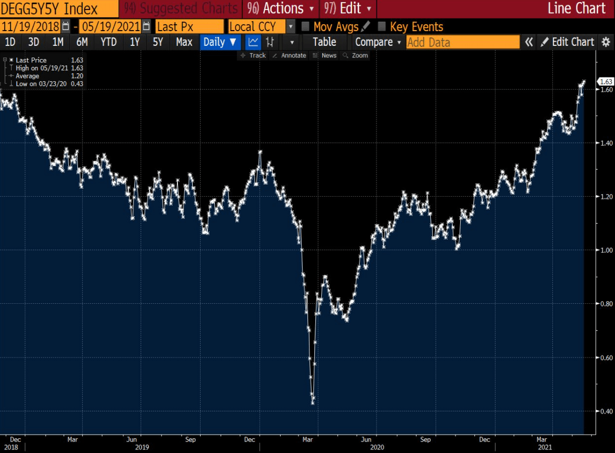This screenshot has width=615, height=453.
Task: Click the start date field 11/19/2018
Action: click(30, 26)
